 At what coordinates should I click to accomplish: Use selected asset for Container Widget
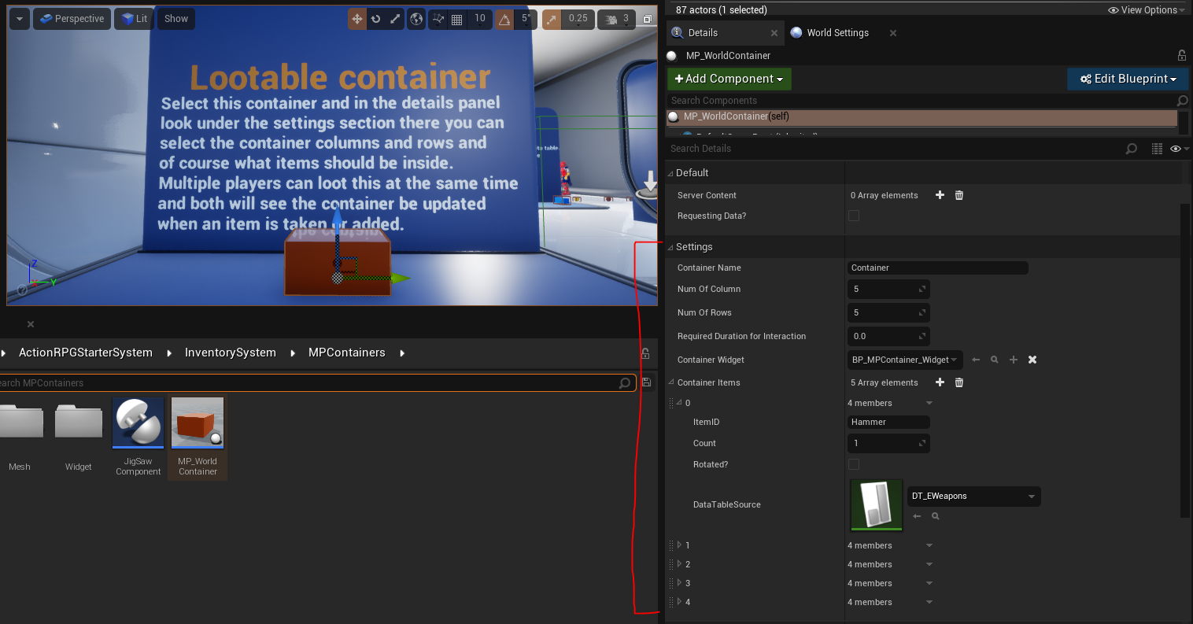click(976, 360)
